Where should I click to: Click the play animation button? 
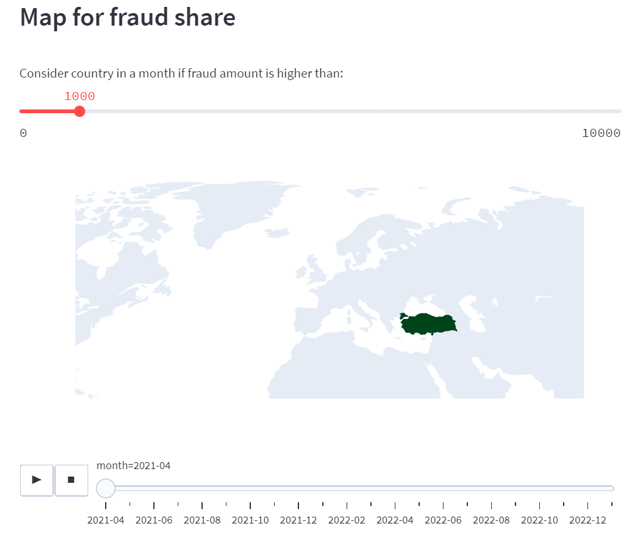click(x=37, y=480)
